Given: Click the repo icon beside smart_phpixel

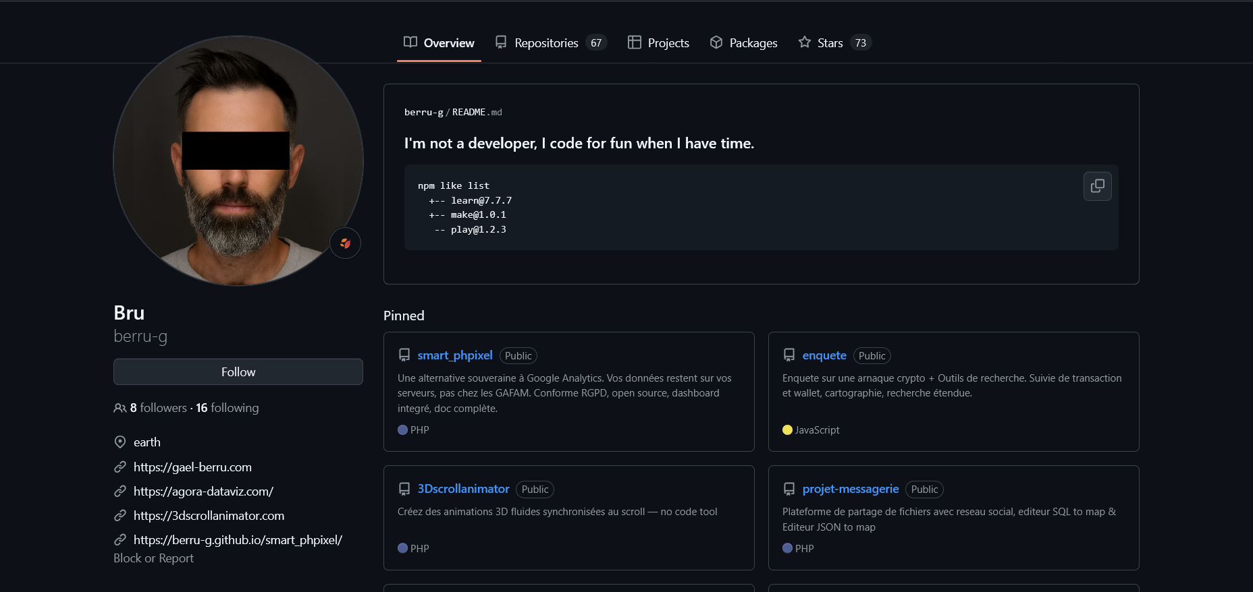Looking at the screenshot, I should pyautogui.click(x=404, y=355).
